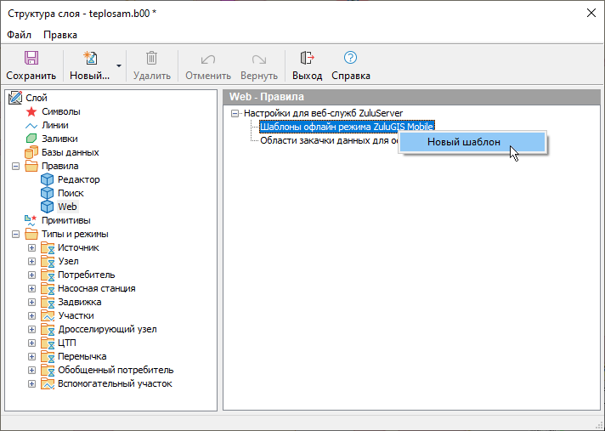The image size is (605, 431).
Task: Select the Lines layer icon
Action: pyautogui.click(x=31, y=125)
